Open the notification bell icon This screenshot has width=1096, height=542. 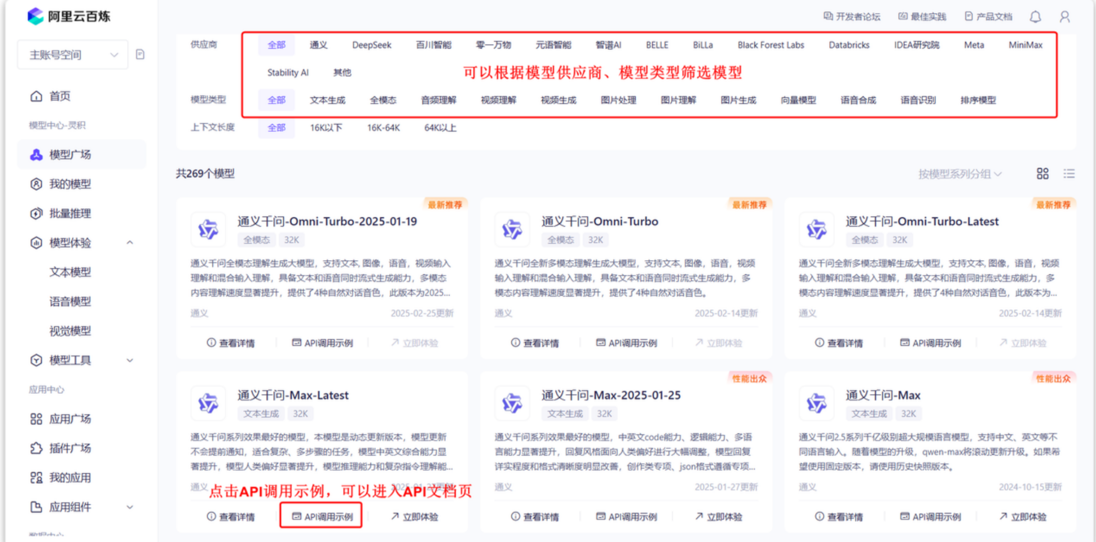[x=1035, y=17]
